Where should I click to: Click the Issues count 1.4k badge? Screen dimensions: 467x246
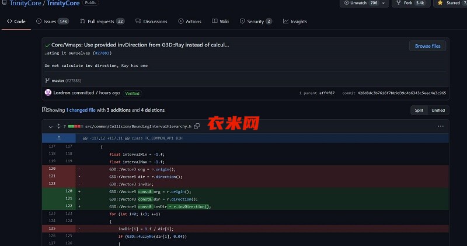pyautogui.click(x=63, y=22)
